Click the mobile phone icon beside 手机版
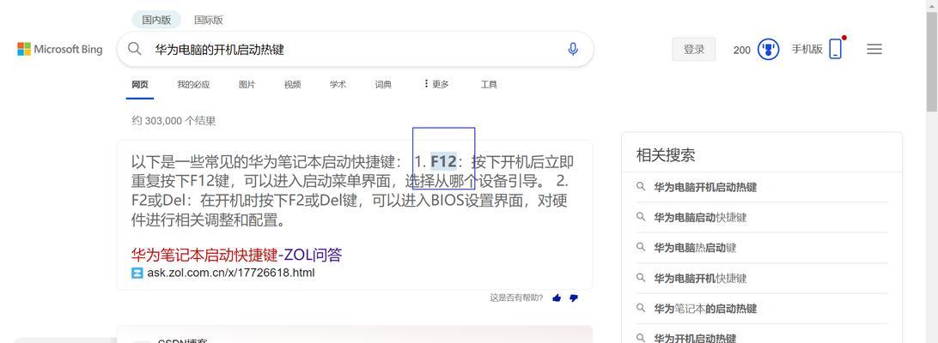Image resolution: width=938 pixels, height=343 pixels. click(x=836, y=49)
